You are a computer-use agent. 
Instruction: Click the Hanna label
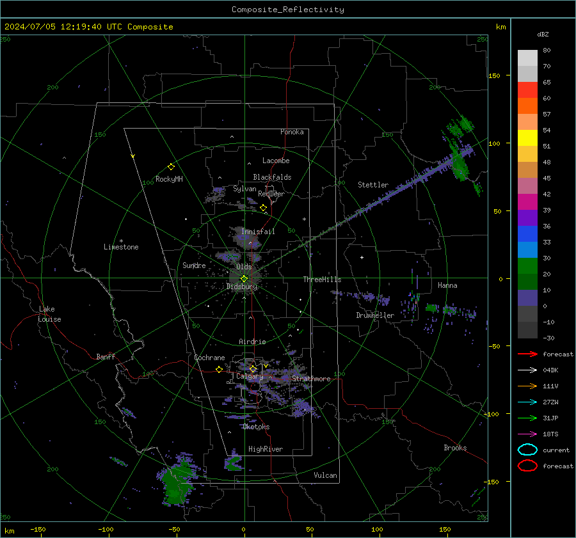(x=447, y=285)
